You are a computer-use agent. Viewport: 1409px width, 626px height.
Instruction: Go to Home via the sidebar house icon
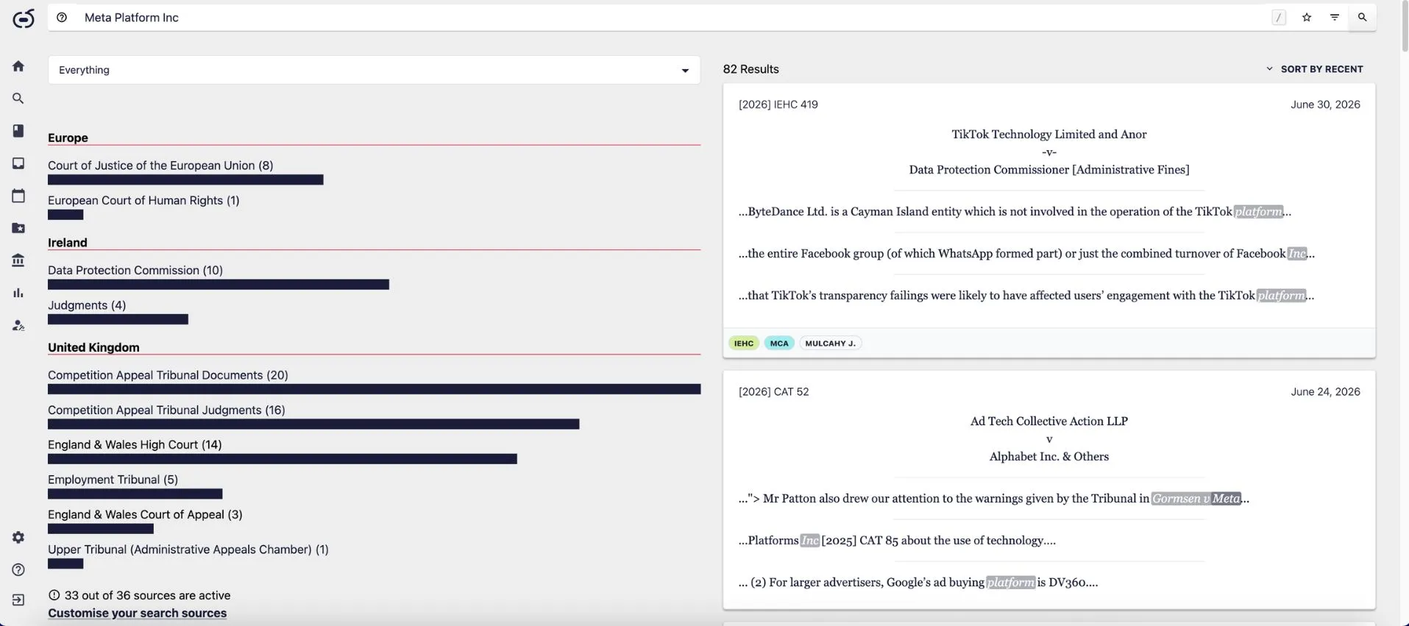(x=18, y=66)
